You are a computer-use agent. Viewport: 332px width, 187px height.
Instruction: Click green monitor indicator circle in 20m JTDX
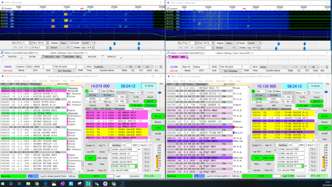click(87, 91)
